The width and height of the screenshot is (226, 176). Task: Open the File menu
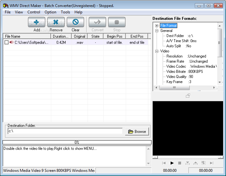pos(8,12)
